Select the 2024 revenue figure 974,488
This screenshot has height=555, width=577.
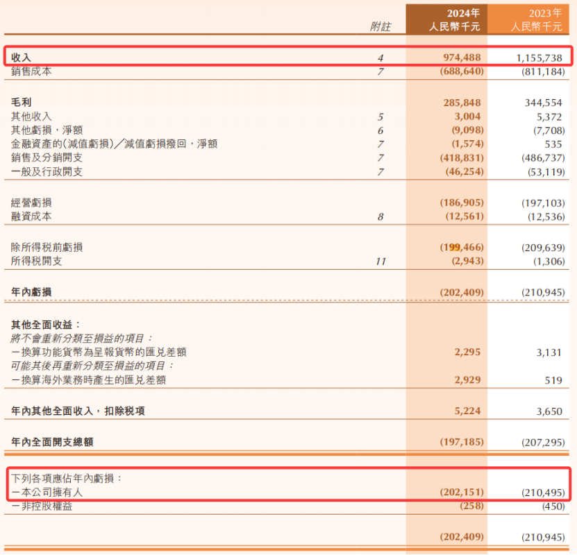[462, 58]
